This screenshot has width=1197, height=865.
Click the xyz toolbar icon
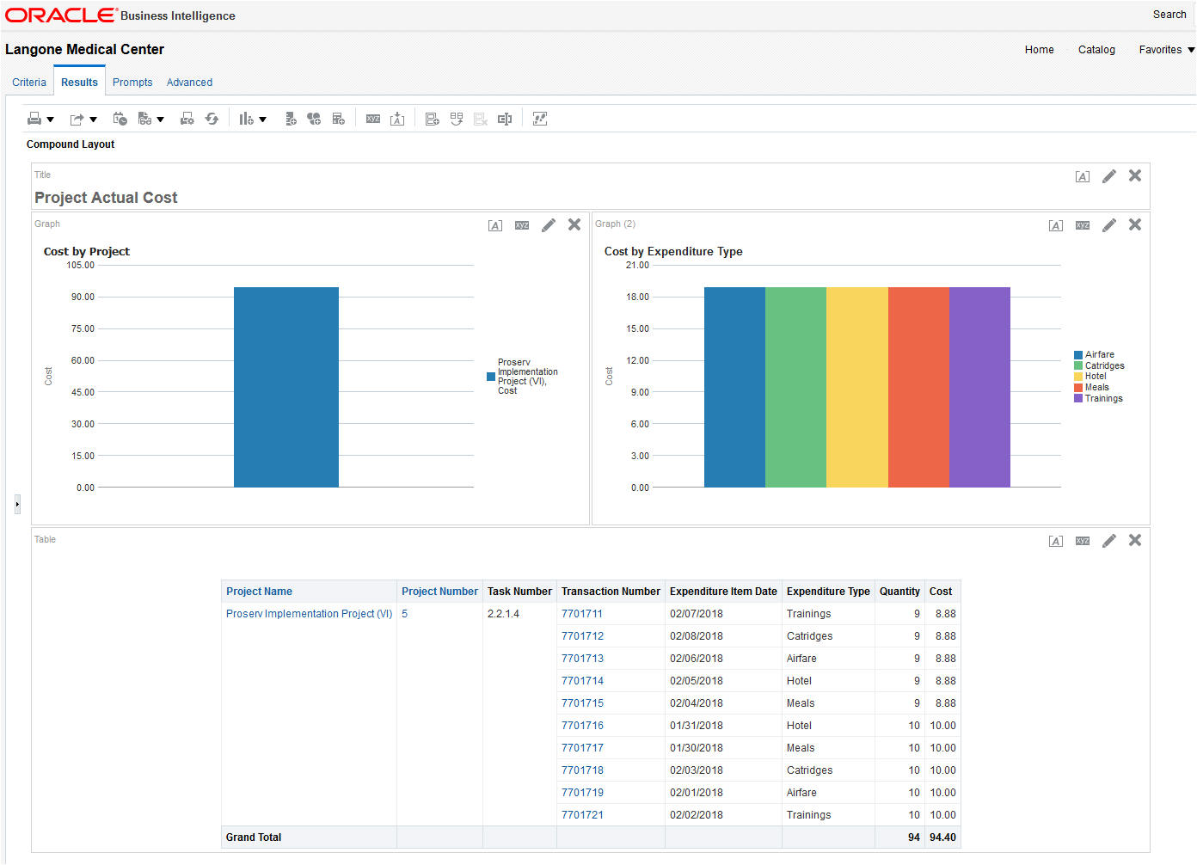point(373,119)
